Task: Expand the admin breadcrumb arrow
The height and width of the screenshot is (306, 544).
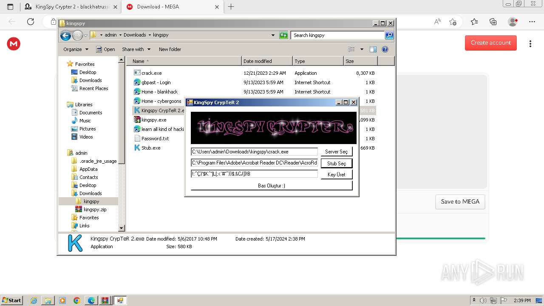Action: click(x=120, y=35)
